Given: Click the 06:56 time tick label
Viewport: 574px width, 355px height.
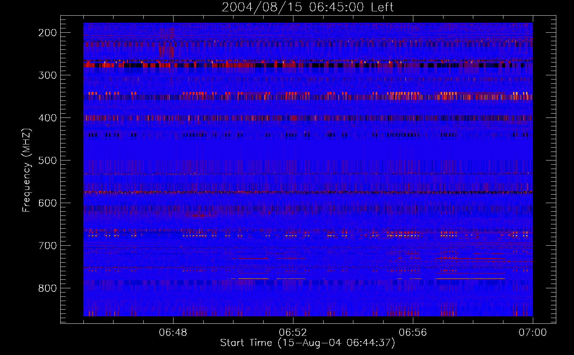Looking at the screenshot, I should click(413, 333).
